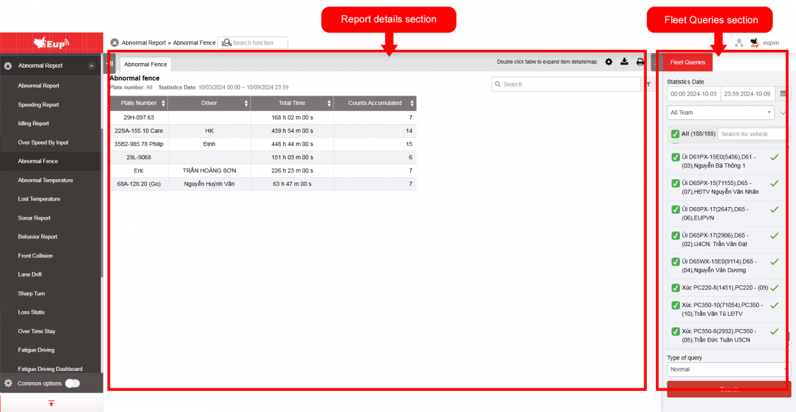
Task: Open the Type of query dropdown
Action: point(728,370)
